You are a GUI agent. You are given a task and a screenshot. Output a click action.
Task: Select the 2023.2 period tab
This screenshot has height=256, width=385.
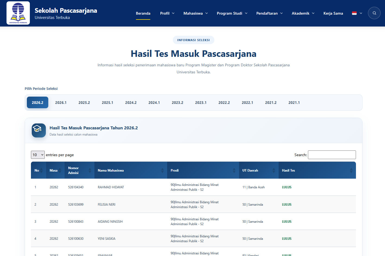tap(177, 103)
